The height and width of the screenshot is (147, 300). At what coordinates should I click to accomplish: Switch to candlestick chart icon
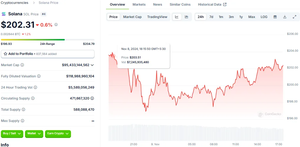[187, 17]
